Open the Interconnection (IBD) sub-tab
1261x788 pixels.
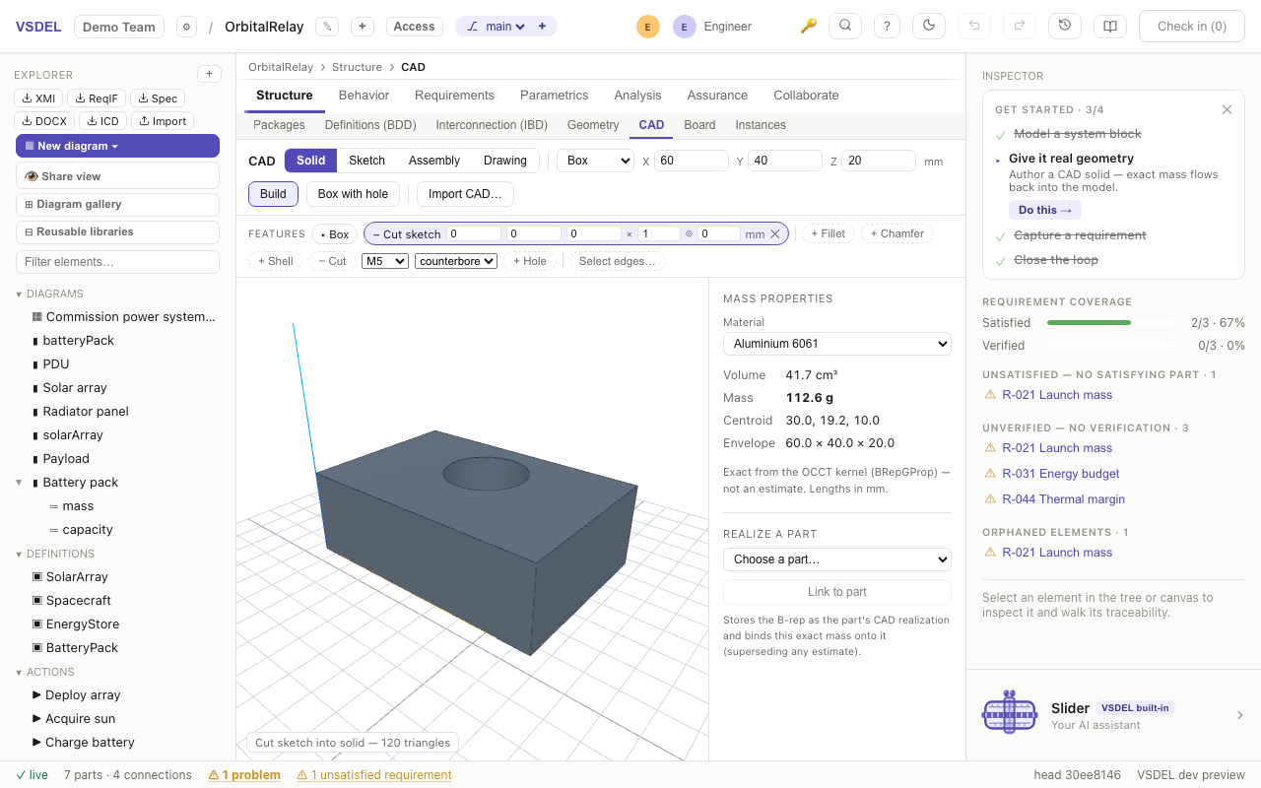tap(492, 125)
